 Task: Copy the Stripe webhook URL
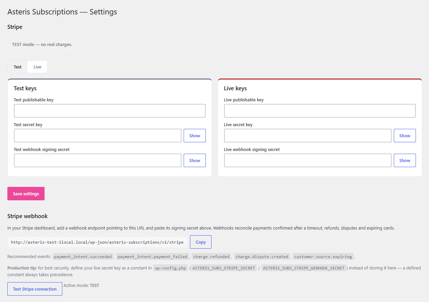201,242
